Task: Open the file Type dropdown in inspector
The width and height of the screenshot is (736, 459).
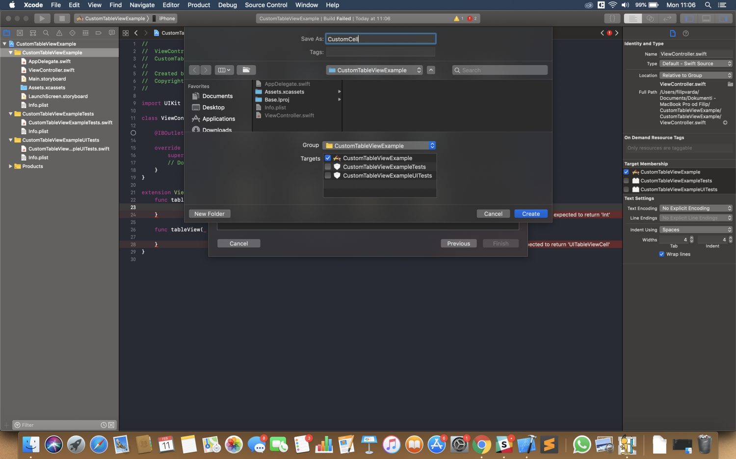Action: (696, 64)
